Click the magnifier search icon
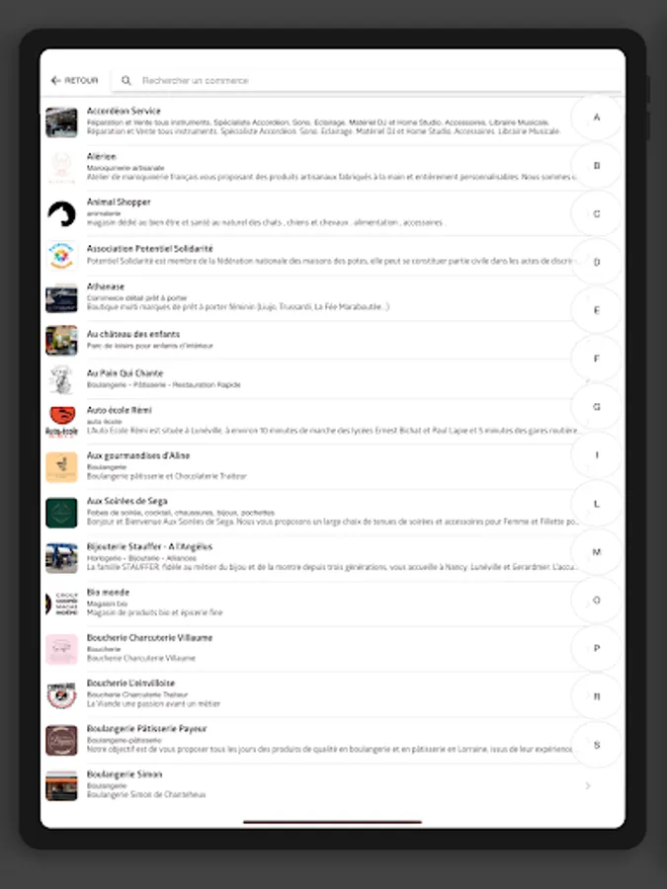Screen dimensions: 667x889 tap(125, 81)
